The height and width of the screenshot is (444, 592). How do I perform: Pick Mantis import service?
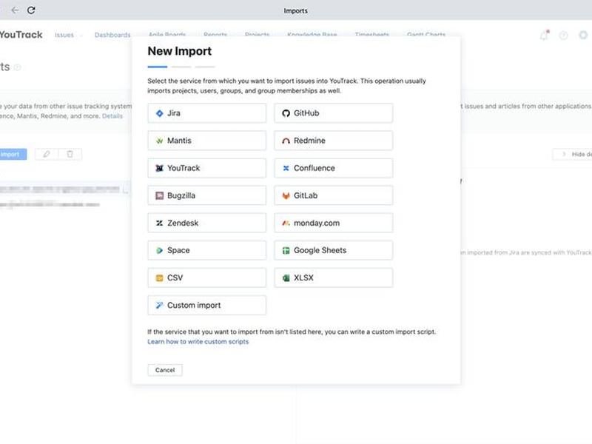point(206,141)
